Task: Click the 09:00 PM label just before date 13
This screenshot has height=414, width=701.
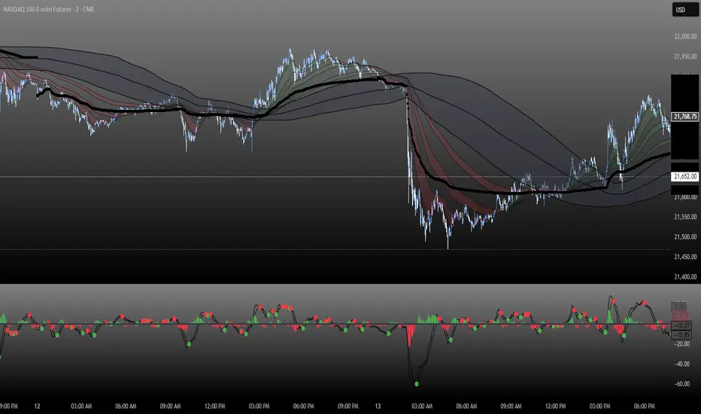Action: tap(347, 406)
